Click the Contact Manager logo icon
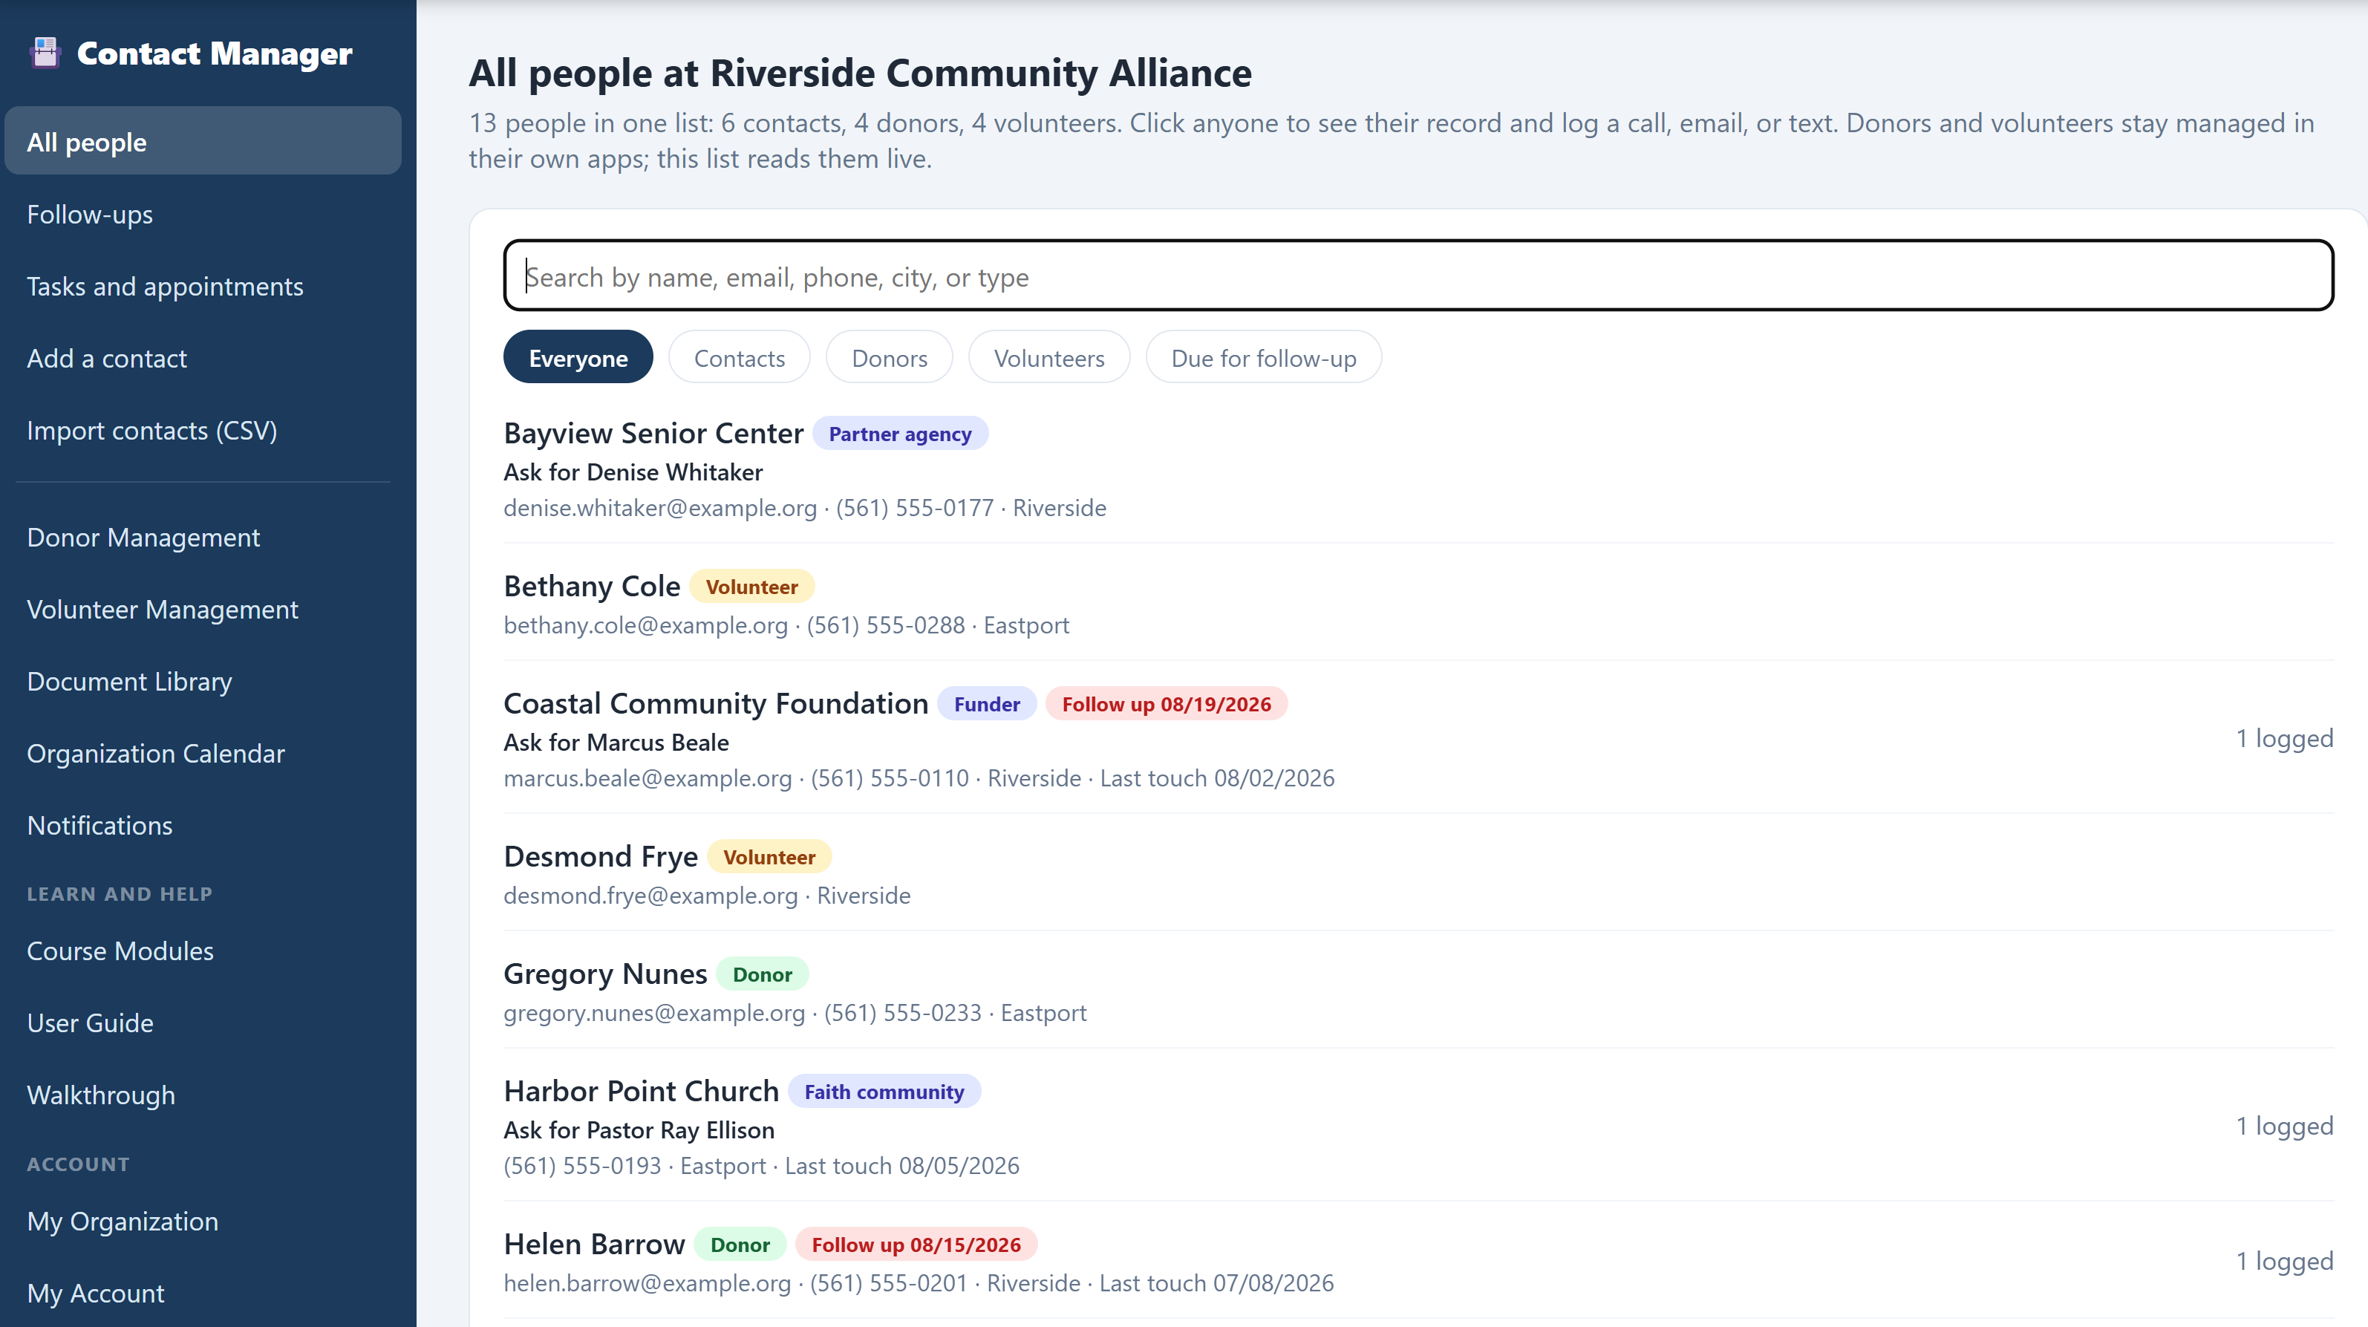2368x1327 pixels. (44, 53)
